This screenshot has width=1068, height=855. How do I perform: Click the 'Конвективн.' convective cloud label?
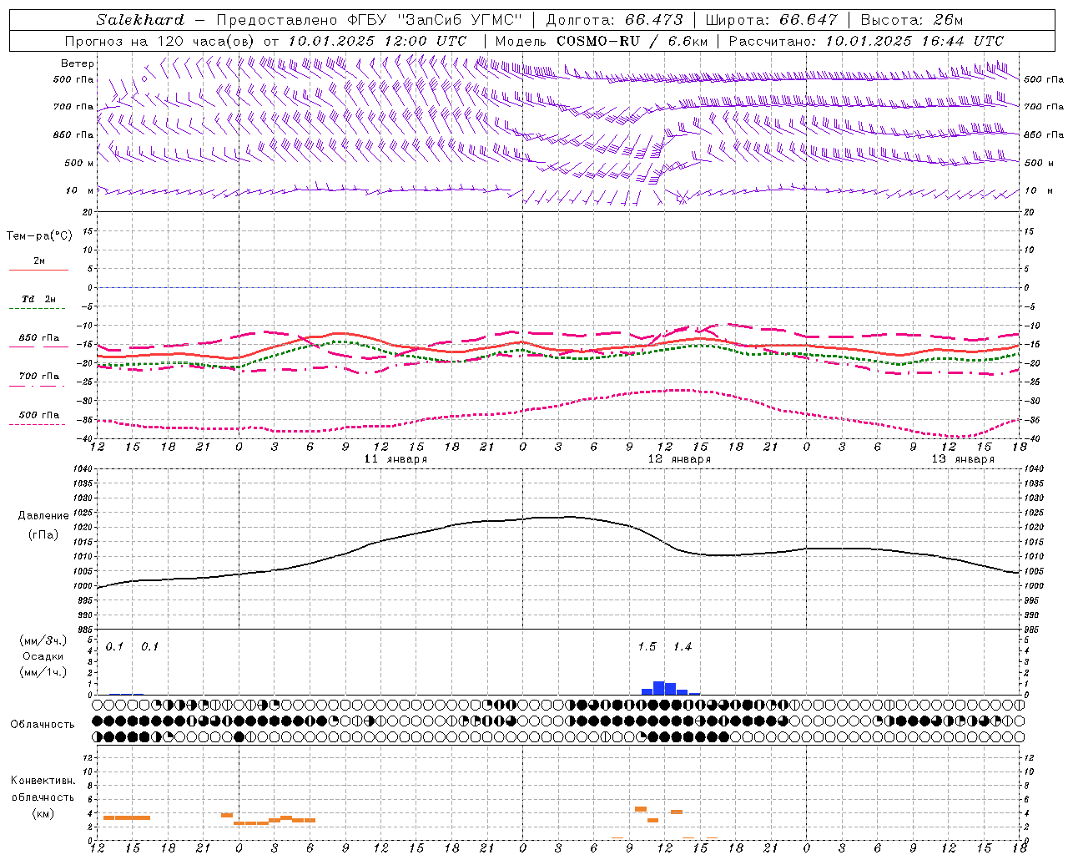coord(43,781)
